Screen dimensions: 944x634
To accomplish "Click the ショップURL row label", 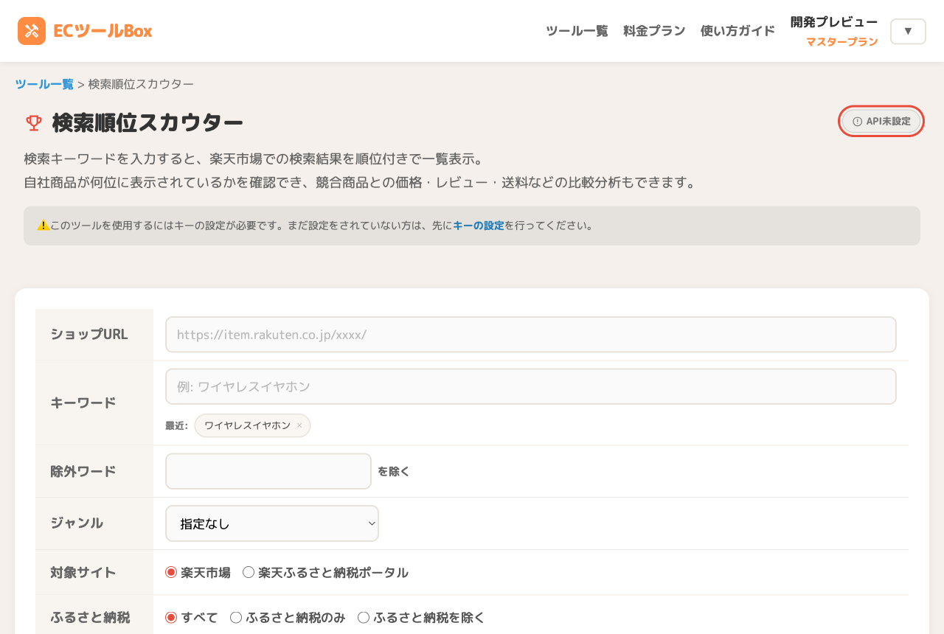I will tap(89, 334).
